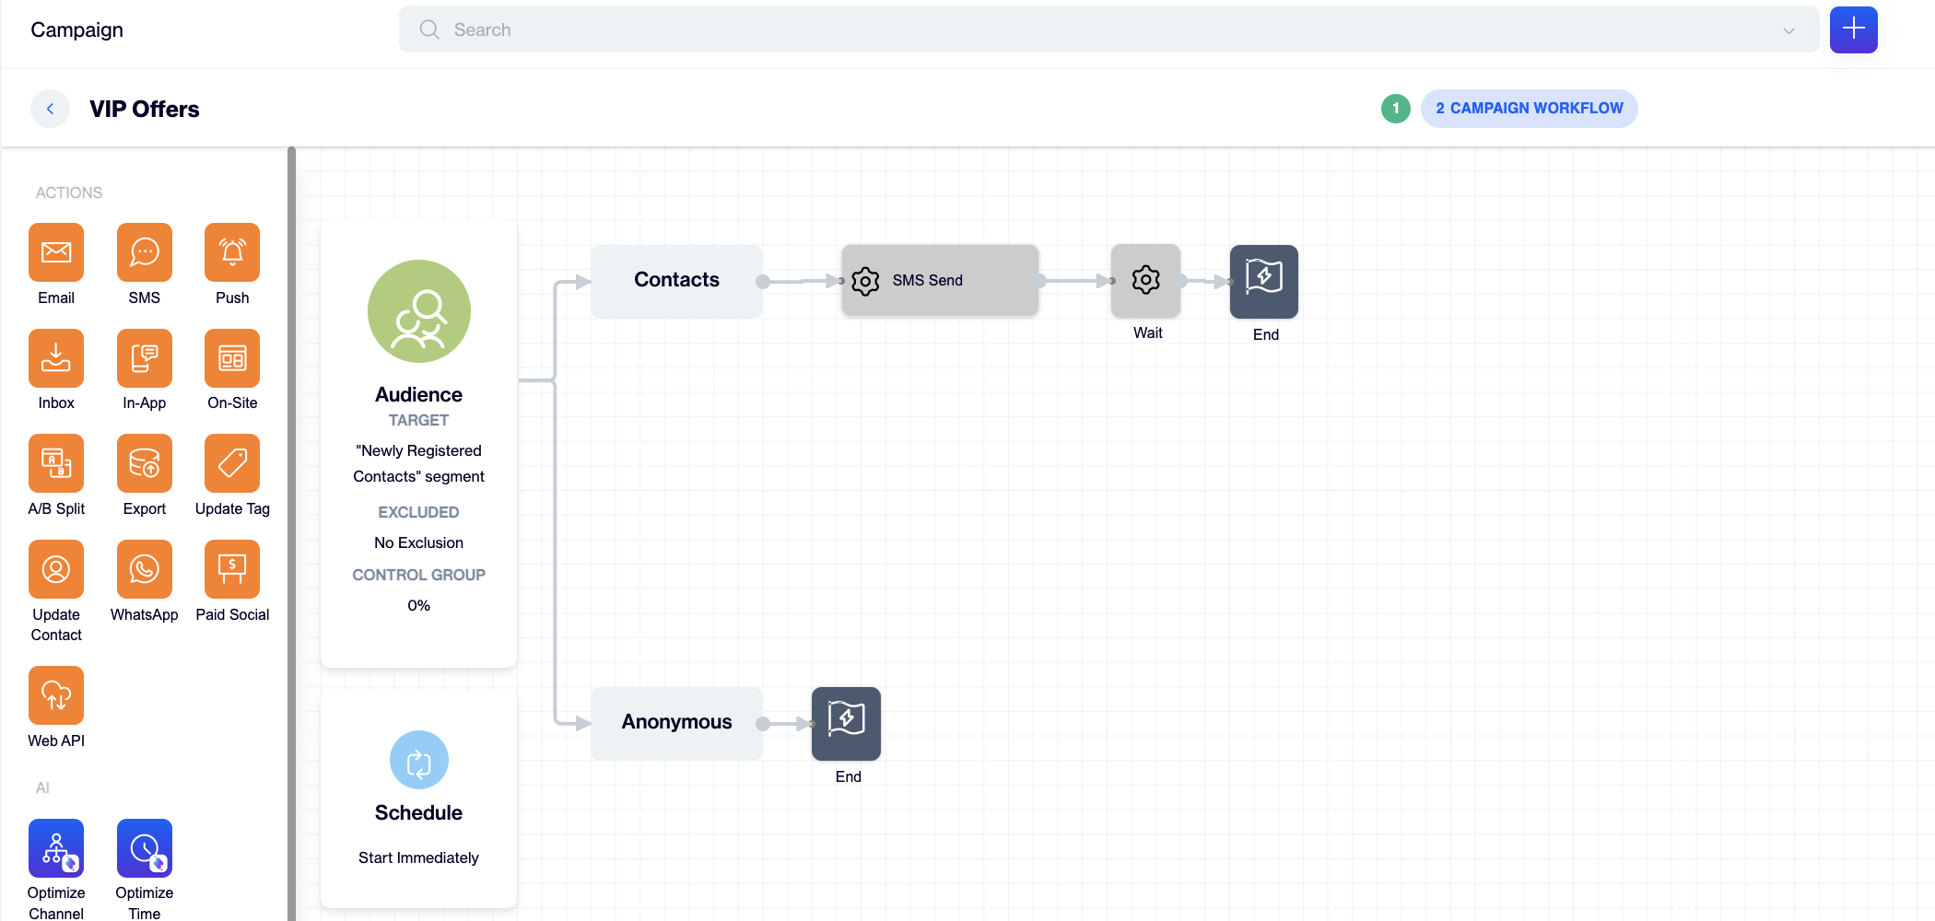Click the Audience card title

tap(419, 394)
